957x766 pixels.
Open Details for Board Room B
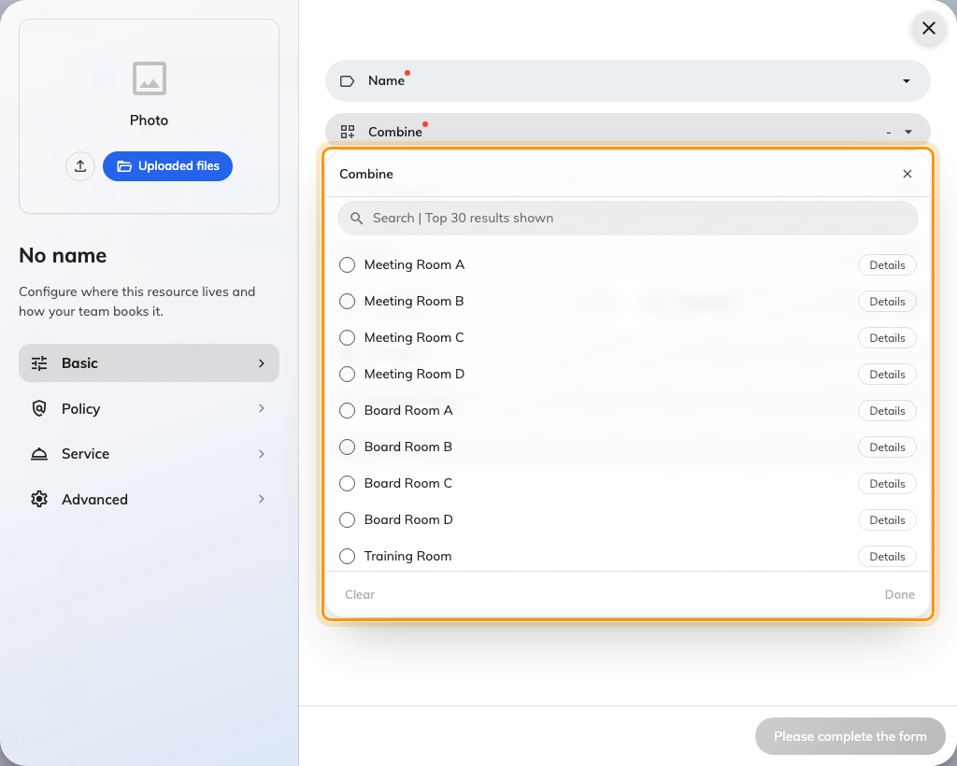[x=887, y=447]
